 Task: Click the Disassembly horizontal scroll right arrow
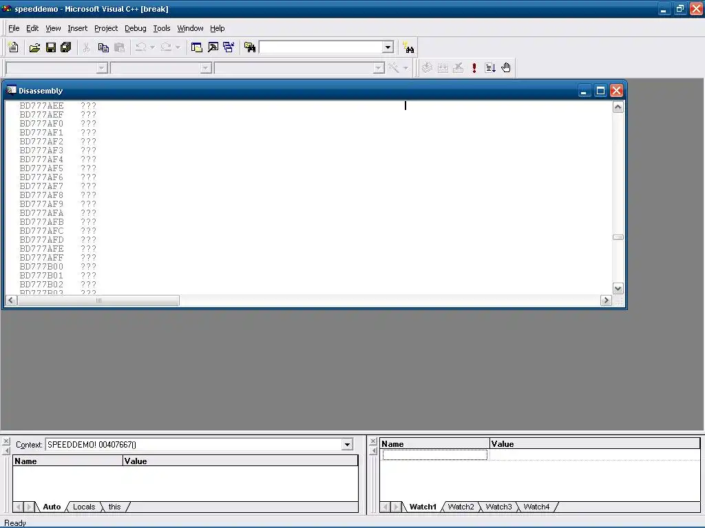click(x=606, y=300)
